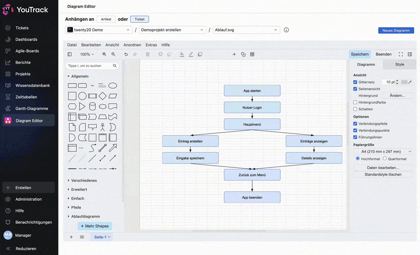Click the zoom in magnifier icon
The width and height of the screenshot is (420, 255).
click(x=104, y=54)
